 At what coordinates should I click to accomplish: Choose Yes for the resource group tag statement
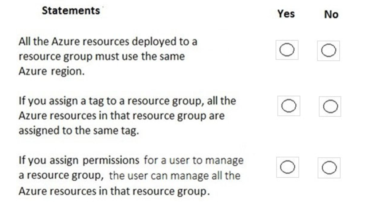pyautogui.click(x=289, y=106)
